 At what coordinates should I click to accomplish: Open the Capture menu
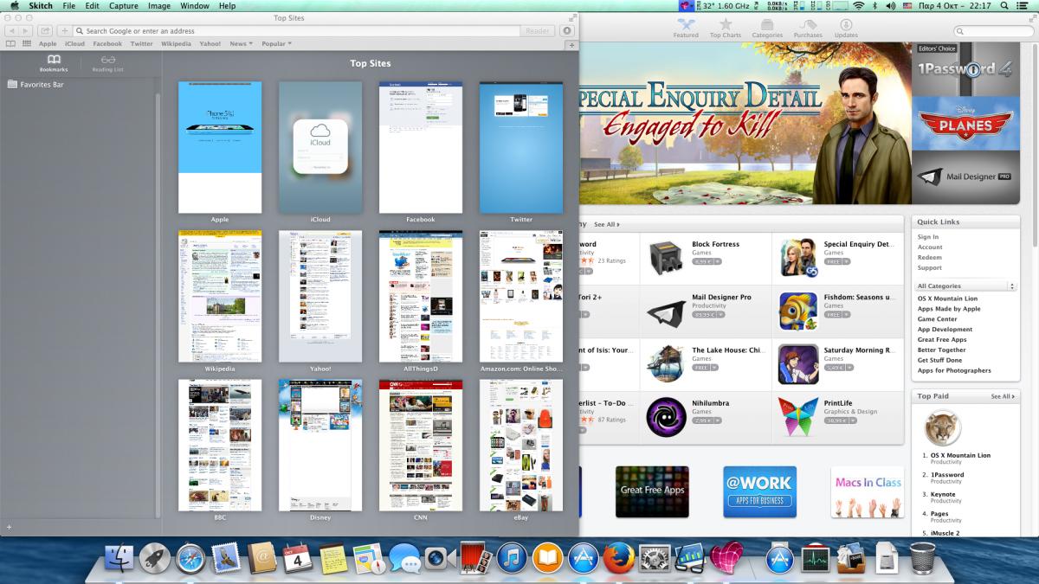(x=124, y=6)
